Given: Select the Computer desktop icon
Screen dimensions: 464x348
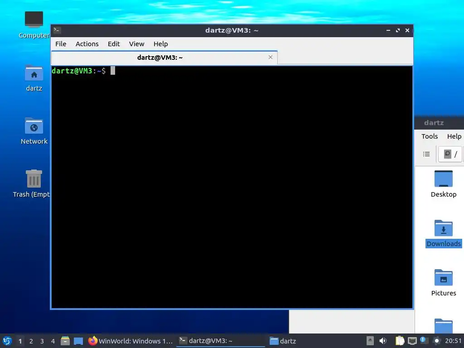Looking at the screenshot, I should click(x=34, y=24).
